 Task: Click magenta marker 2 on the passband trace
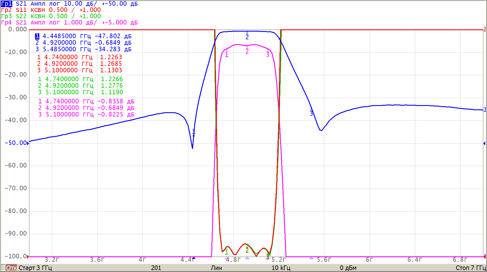(247, 51)
